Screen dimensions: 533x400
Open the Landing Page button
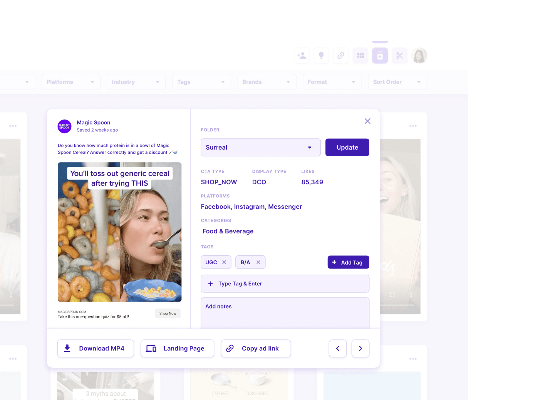click(x=177, y=348)
